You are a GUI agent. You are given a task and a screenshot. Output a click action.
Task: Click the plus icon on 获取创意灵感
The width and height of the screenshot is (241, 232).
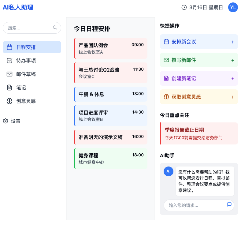coord(233,97)
